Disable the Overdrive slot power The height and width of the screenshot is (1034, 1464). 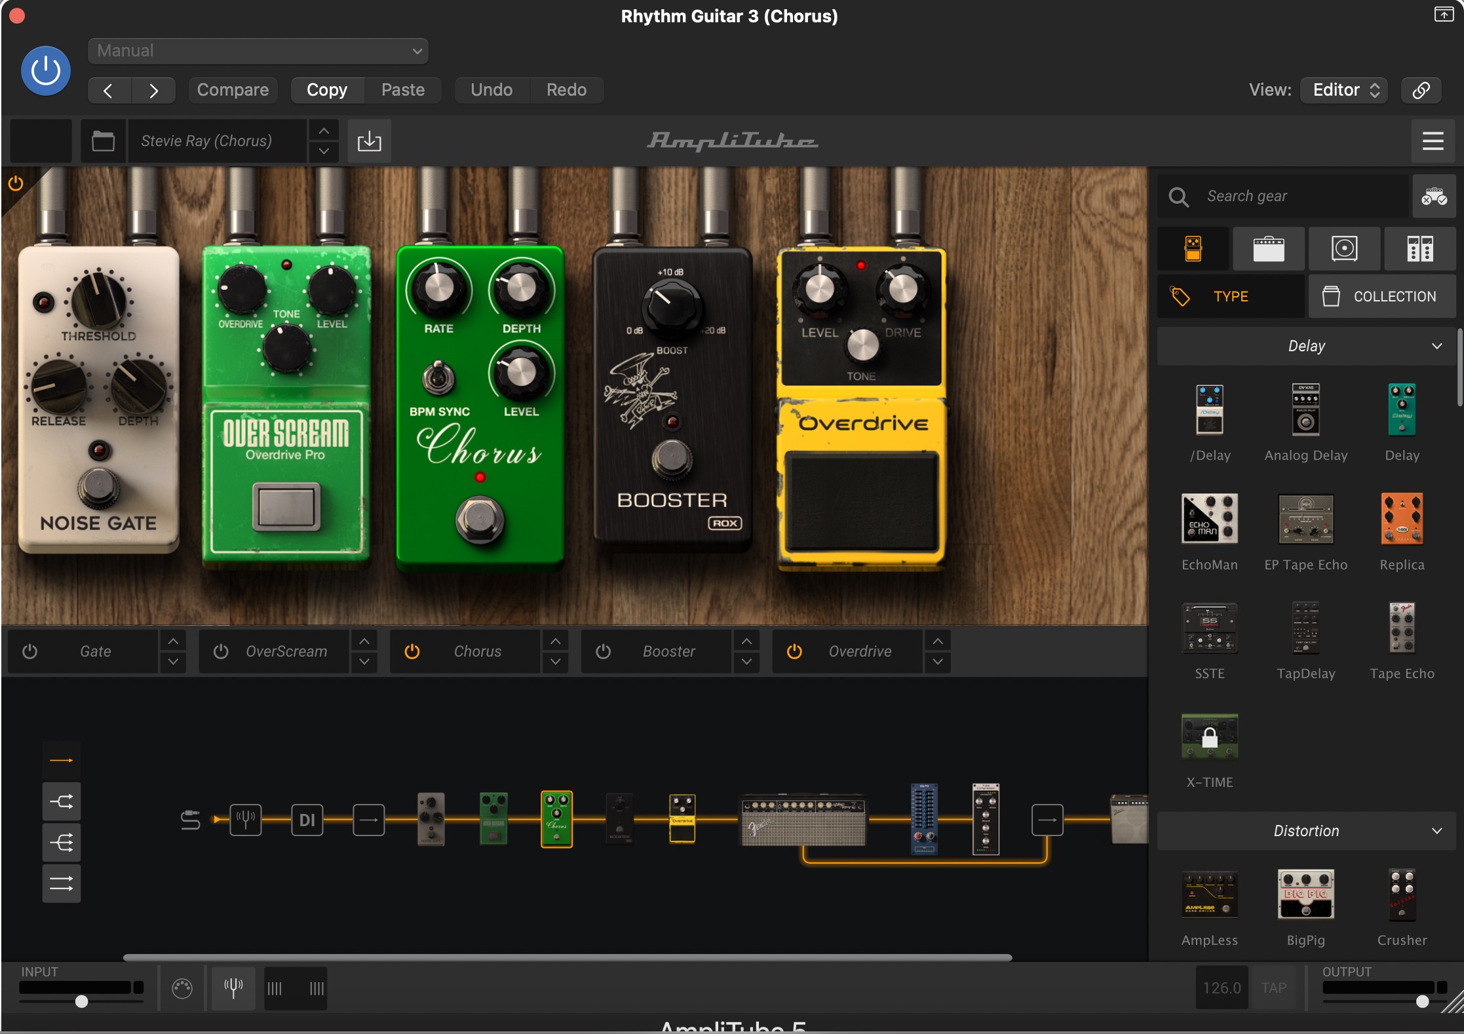794,651
